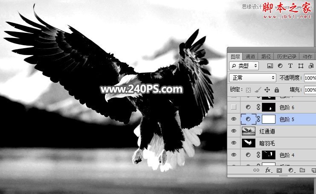316x194 pixels.
Task: Create new fill or adjustment layer
Action: pos(291,171)
